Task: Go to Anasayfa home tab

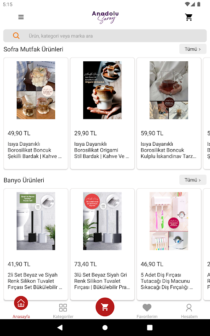Action: click(x=21, y=307)
